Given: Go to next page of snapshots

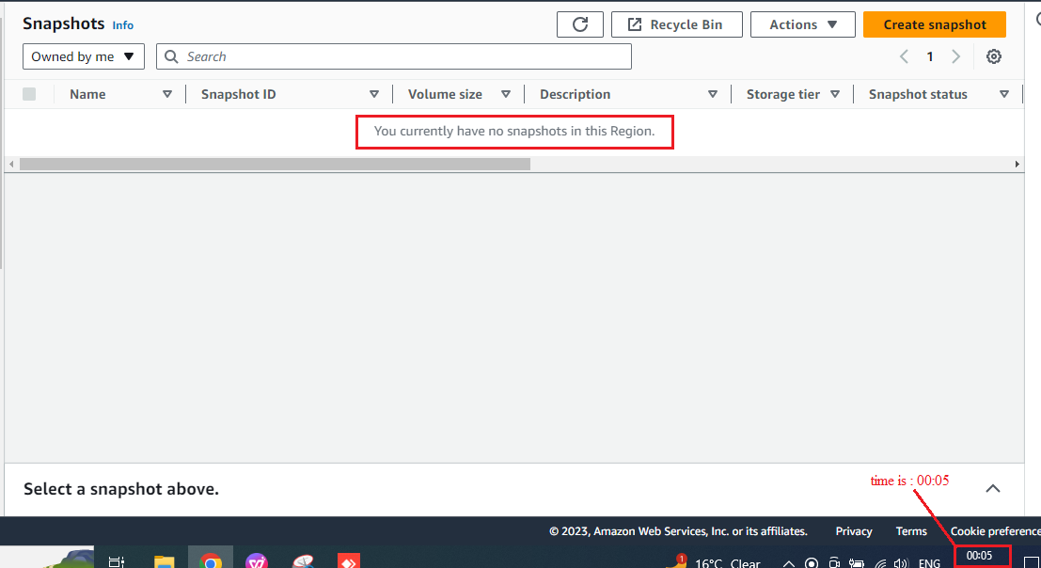Looking at the screenshot, I should 956,56.
